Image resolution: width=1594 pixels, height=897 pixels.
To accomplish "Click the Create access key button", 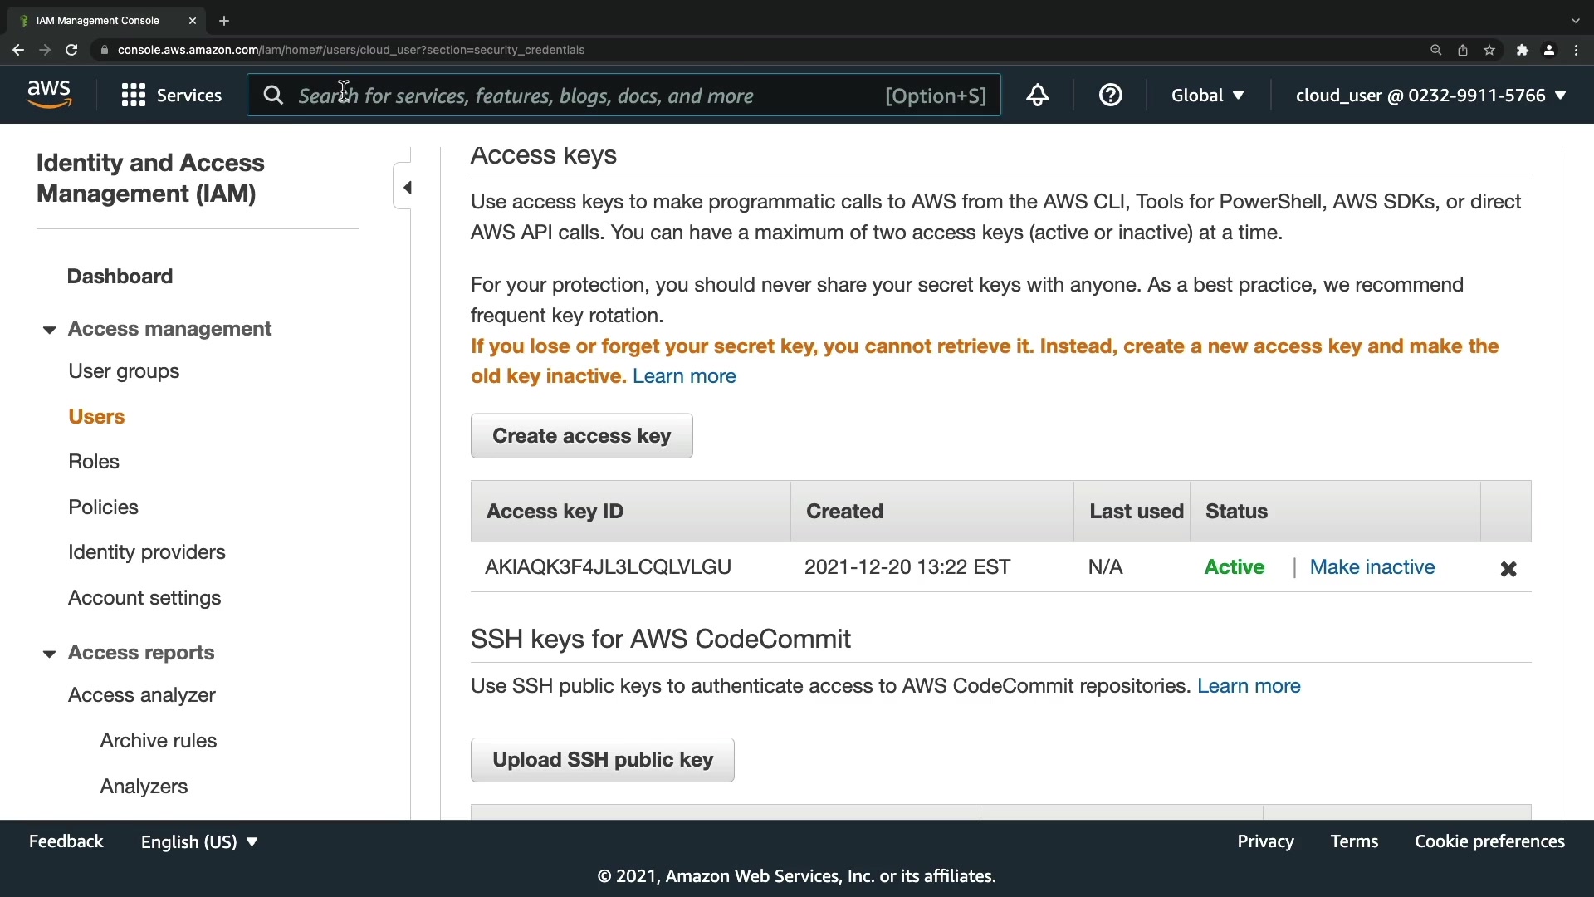I will [581, 436].
